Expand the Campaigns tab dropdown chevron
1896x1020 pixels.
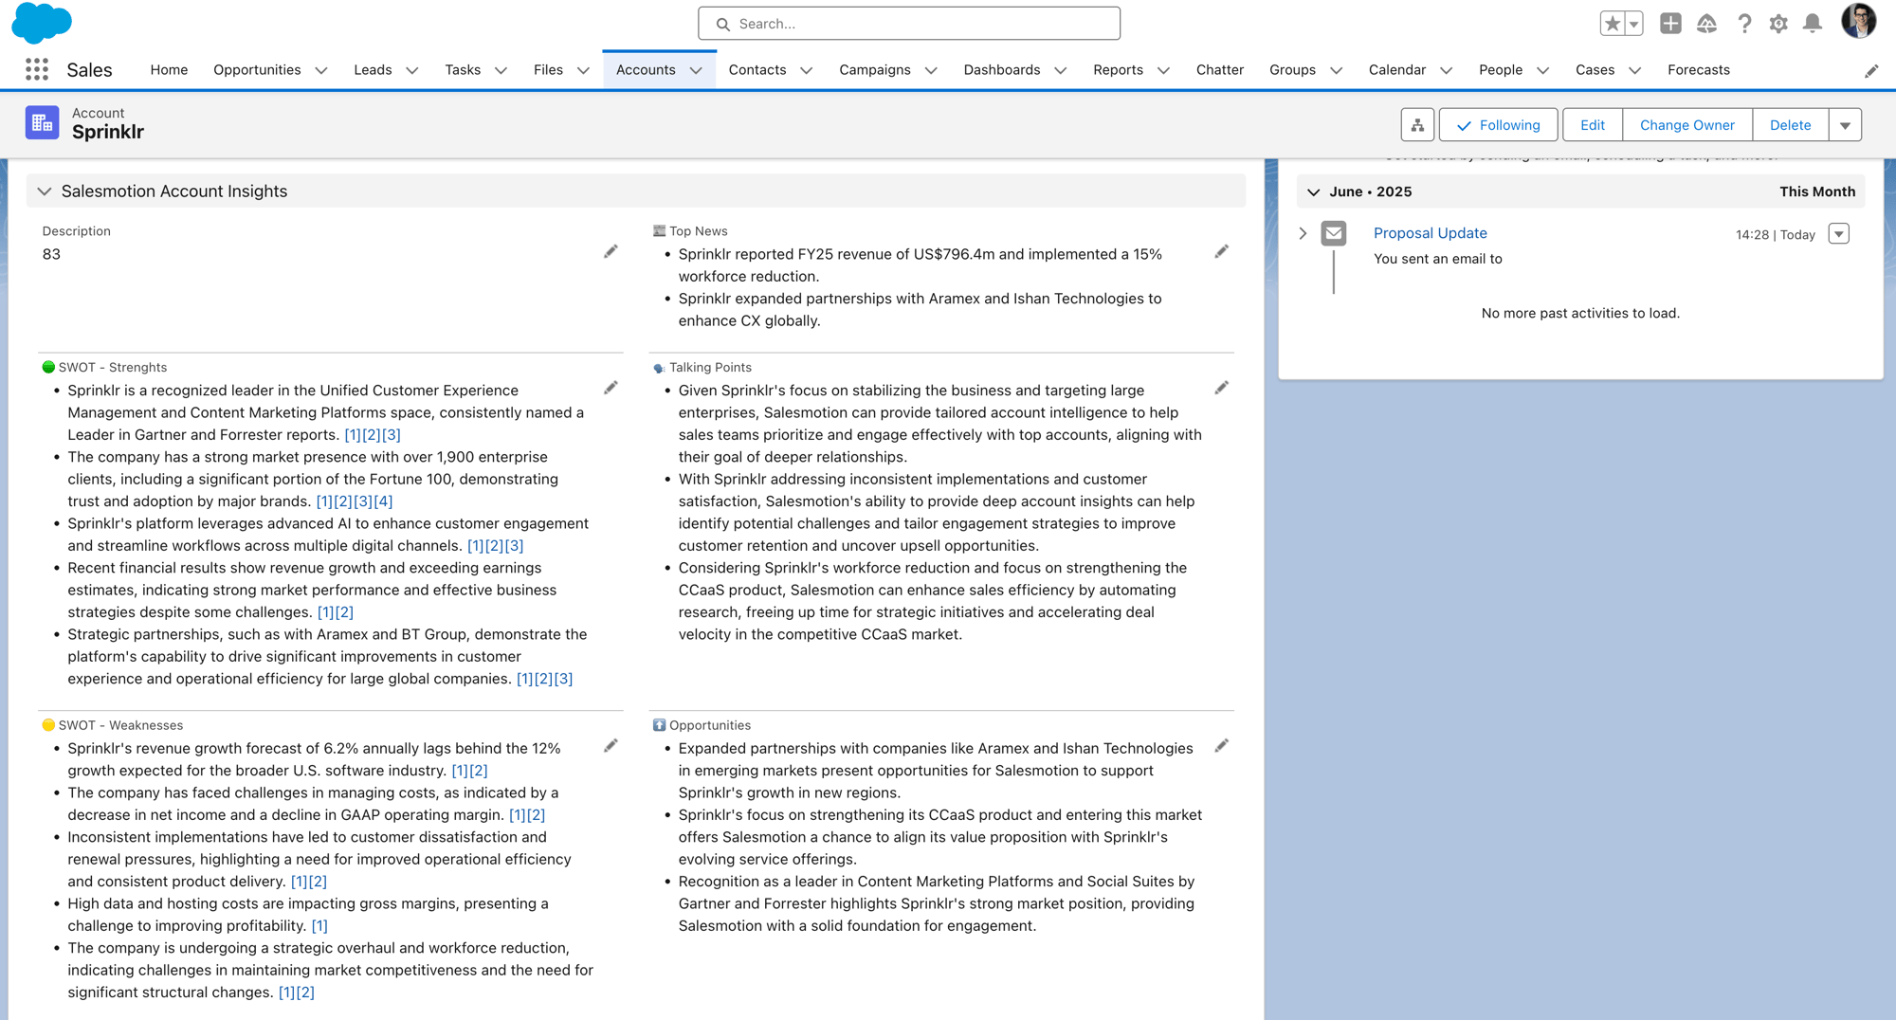(x=931, y=70)
